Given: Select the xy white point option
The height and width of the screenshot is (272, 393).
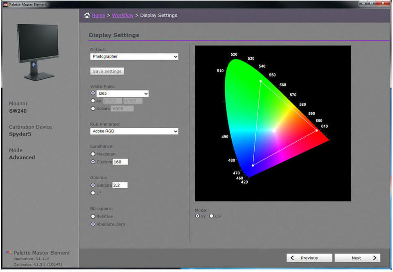Looking at the screenshot, I should [93, 100].
